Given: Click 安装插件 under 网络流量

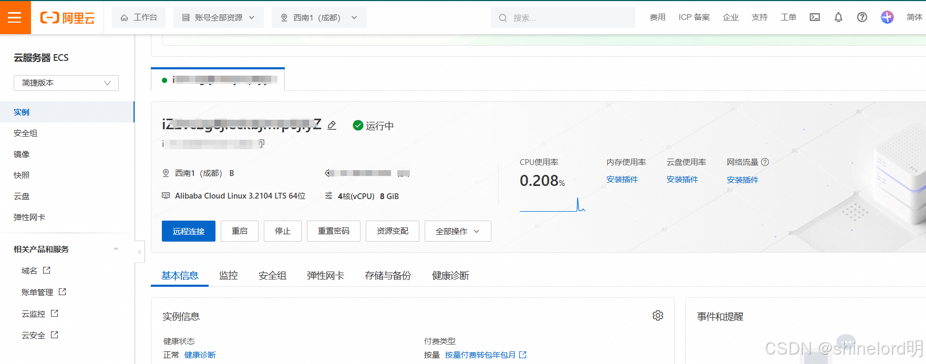Looking at the screenshot, I should (x=743, y=180).
